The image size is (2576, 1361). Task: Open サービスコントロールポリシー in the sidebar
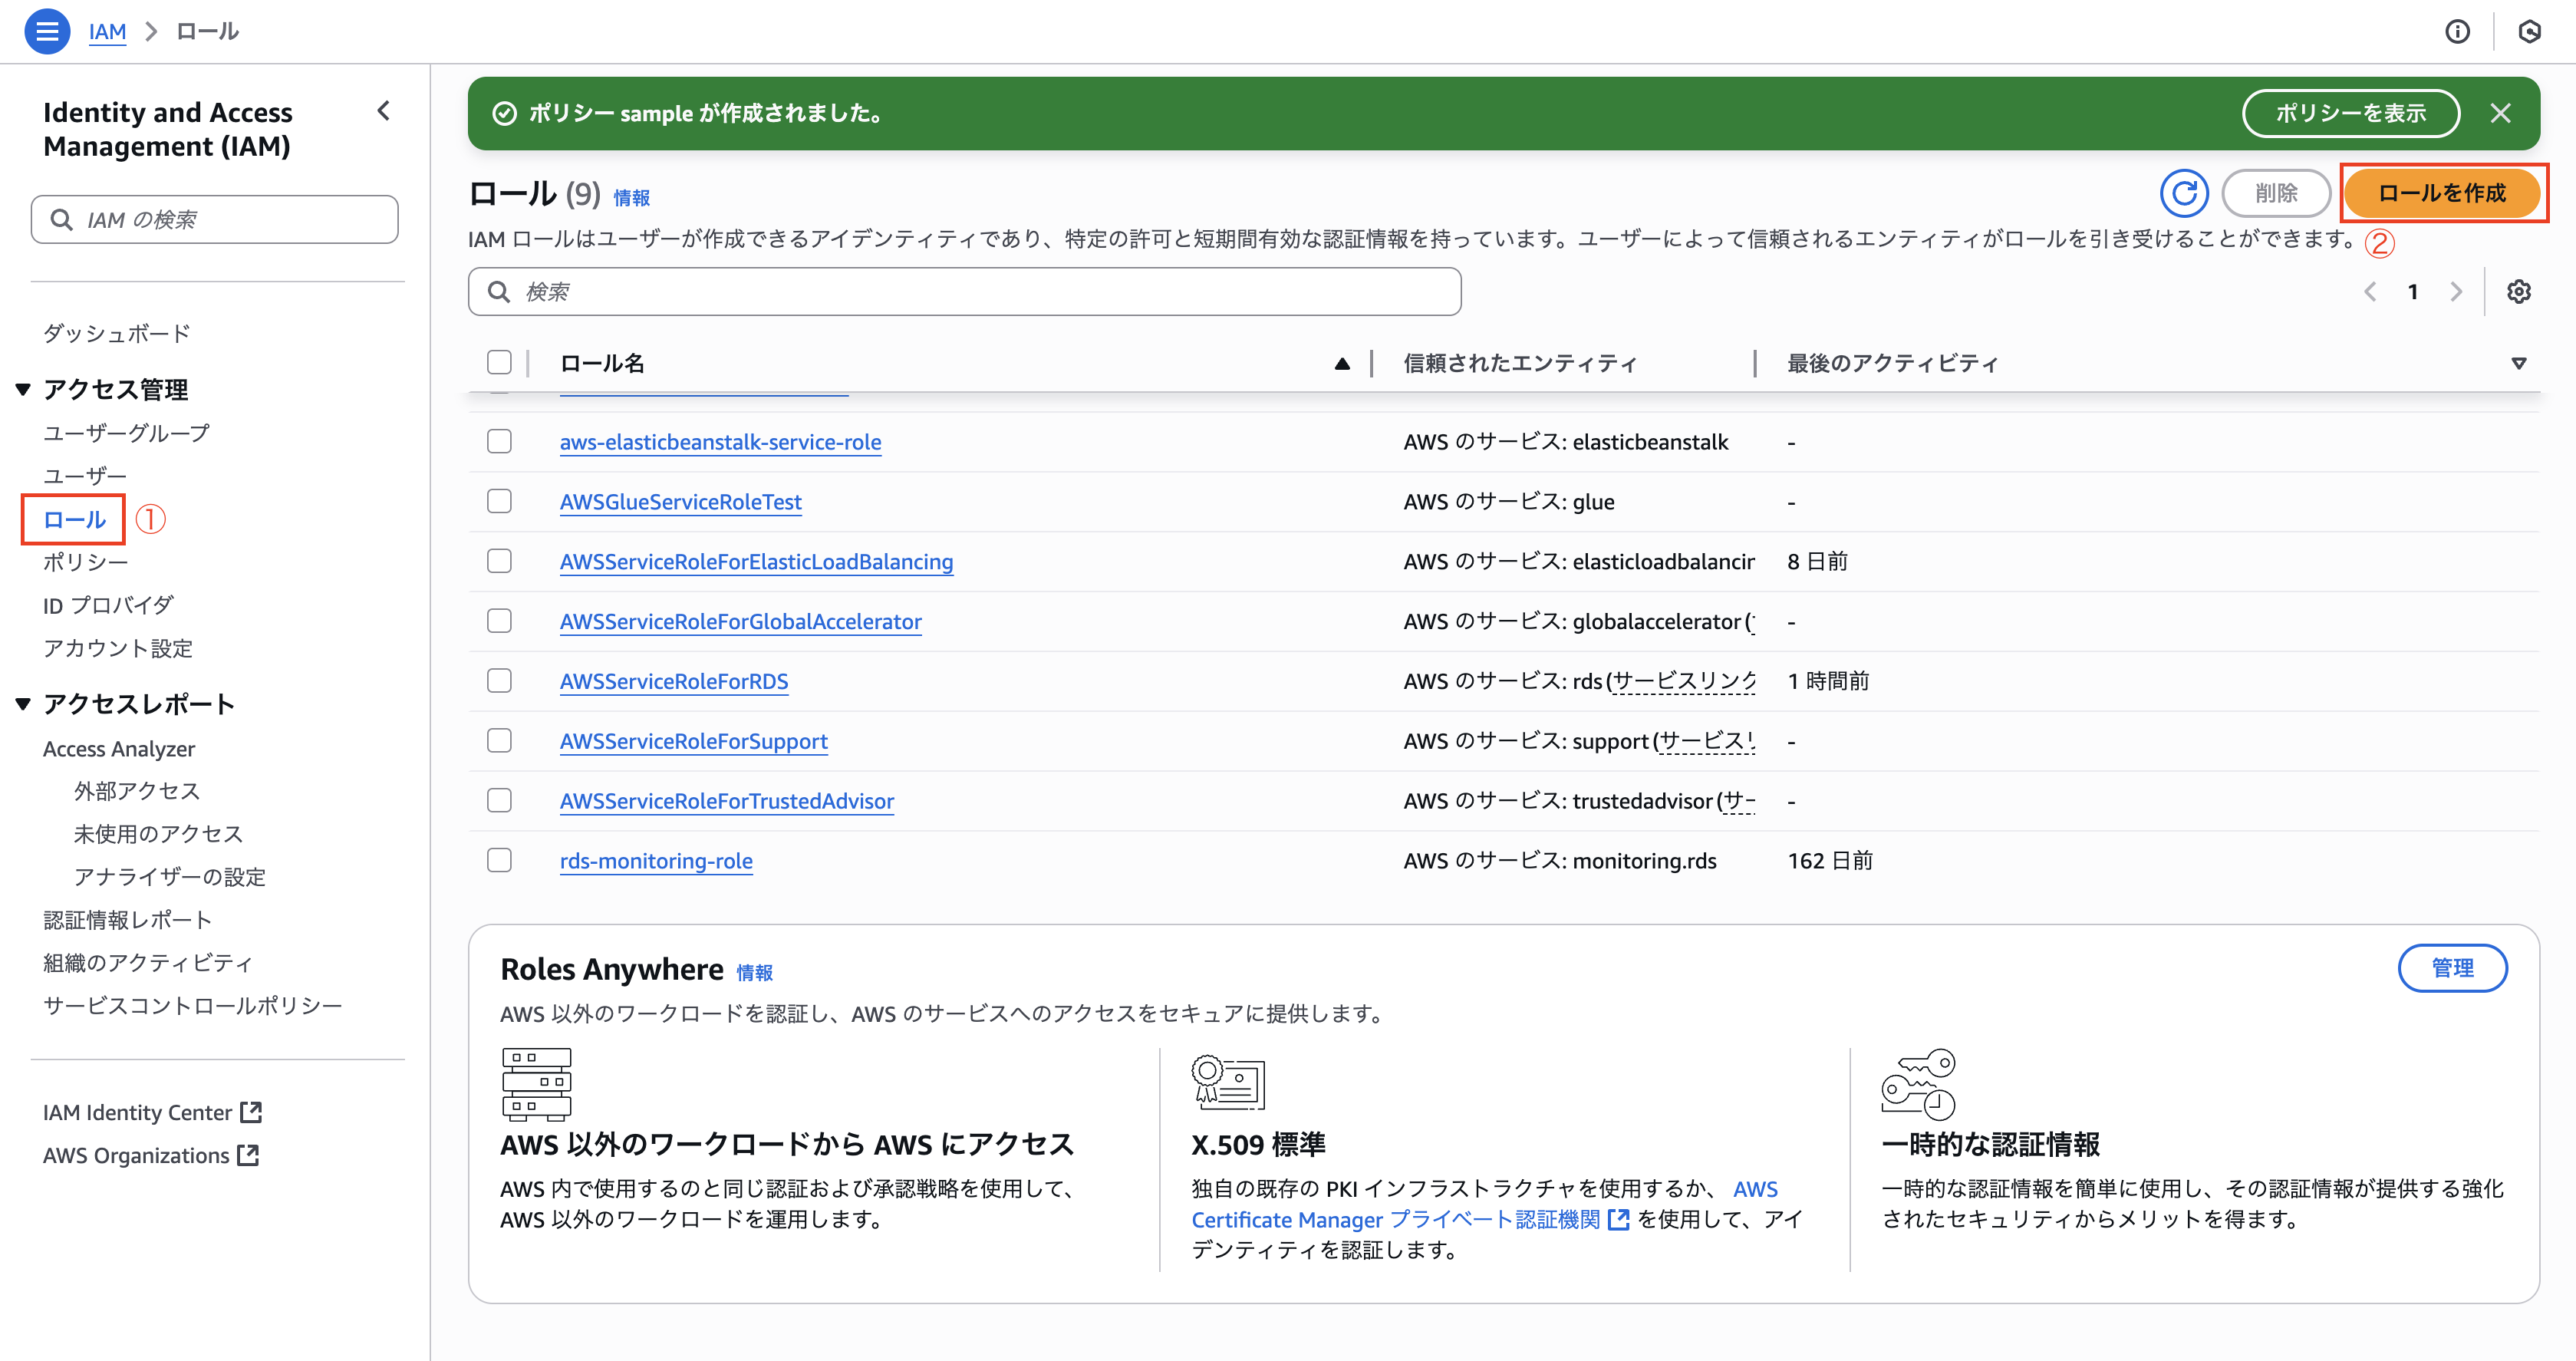click(x=193, y=1005)
